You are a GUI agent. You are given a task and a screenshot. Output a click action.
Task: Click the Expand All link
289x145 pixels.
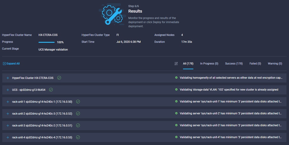(11, 63)
